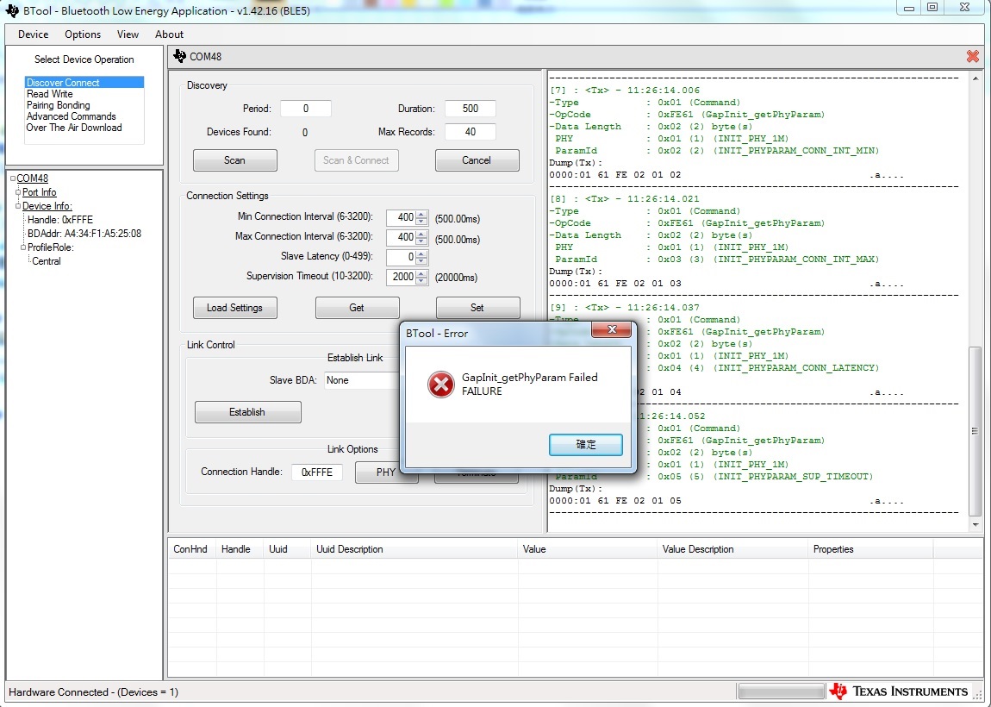Select the Handle: 0xFFFE tree entry
This screenshot has width=991, height=707.
click(60, 220)
